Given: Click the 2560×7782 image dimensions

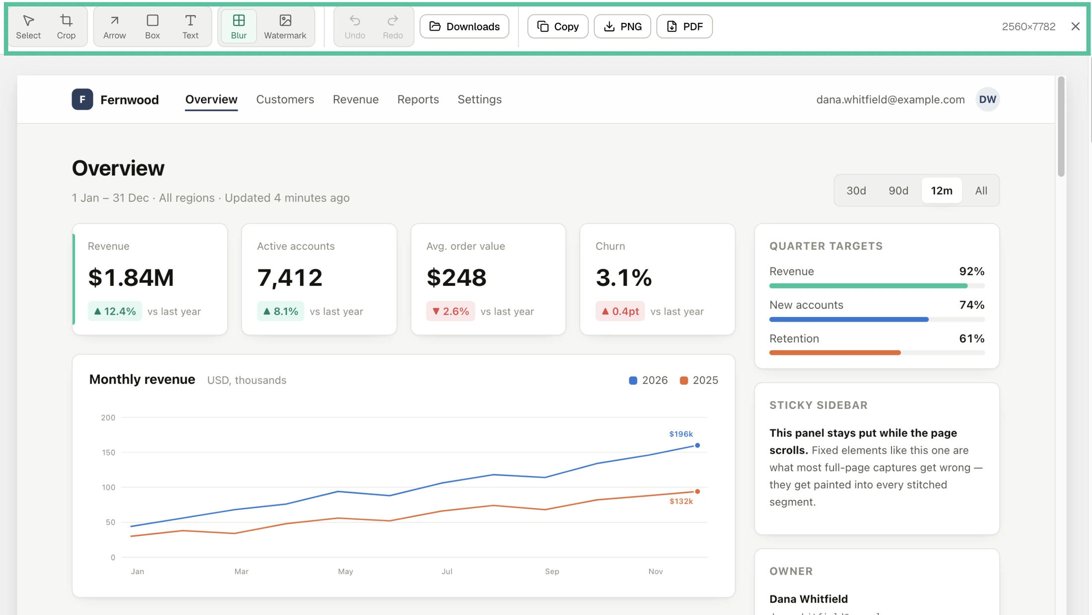Looking at the screenshot, I should click(x=1028, y=26).
